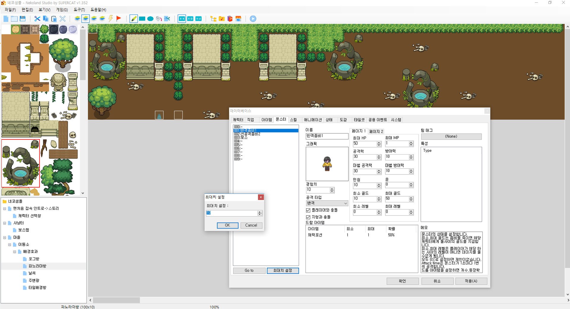Screen dimensions: 570x309
Task: Set zoom to 1:2 scale
Action: [190, 18]
